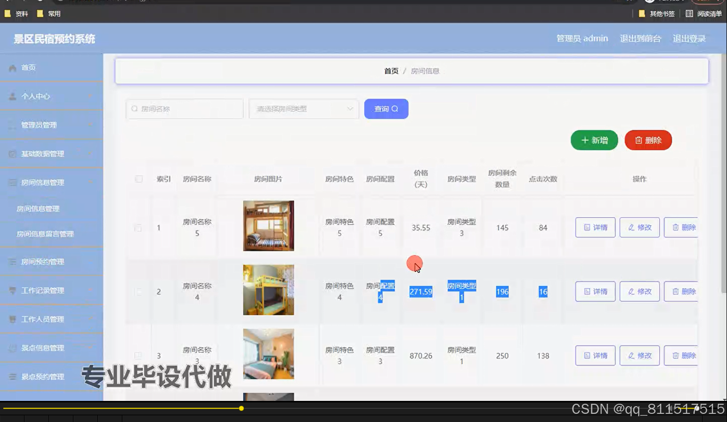This screenshot has width=727, height=422.
Task: Click the icon beside 房间信息管理 parent menu
Action: [12, 183]
